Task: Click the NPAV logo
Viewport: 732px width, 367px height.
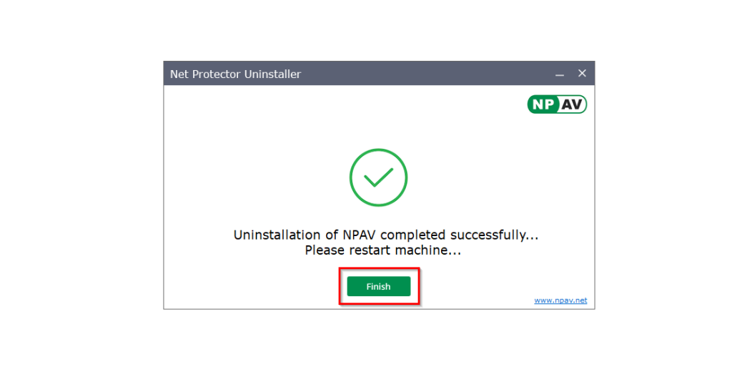Action: click(557, 104)
